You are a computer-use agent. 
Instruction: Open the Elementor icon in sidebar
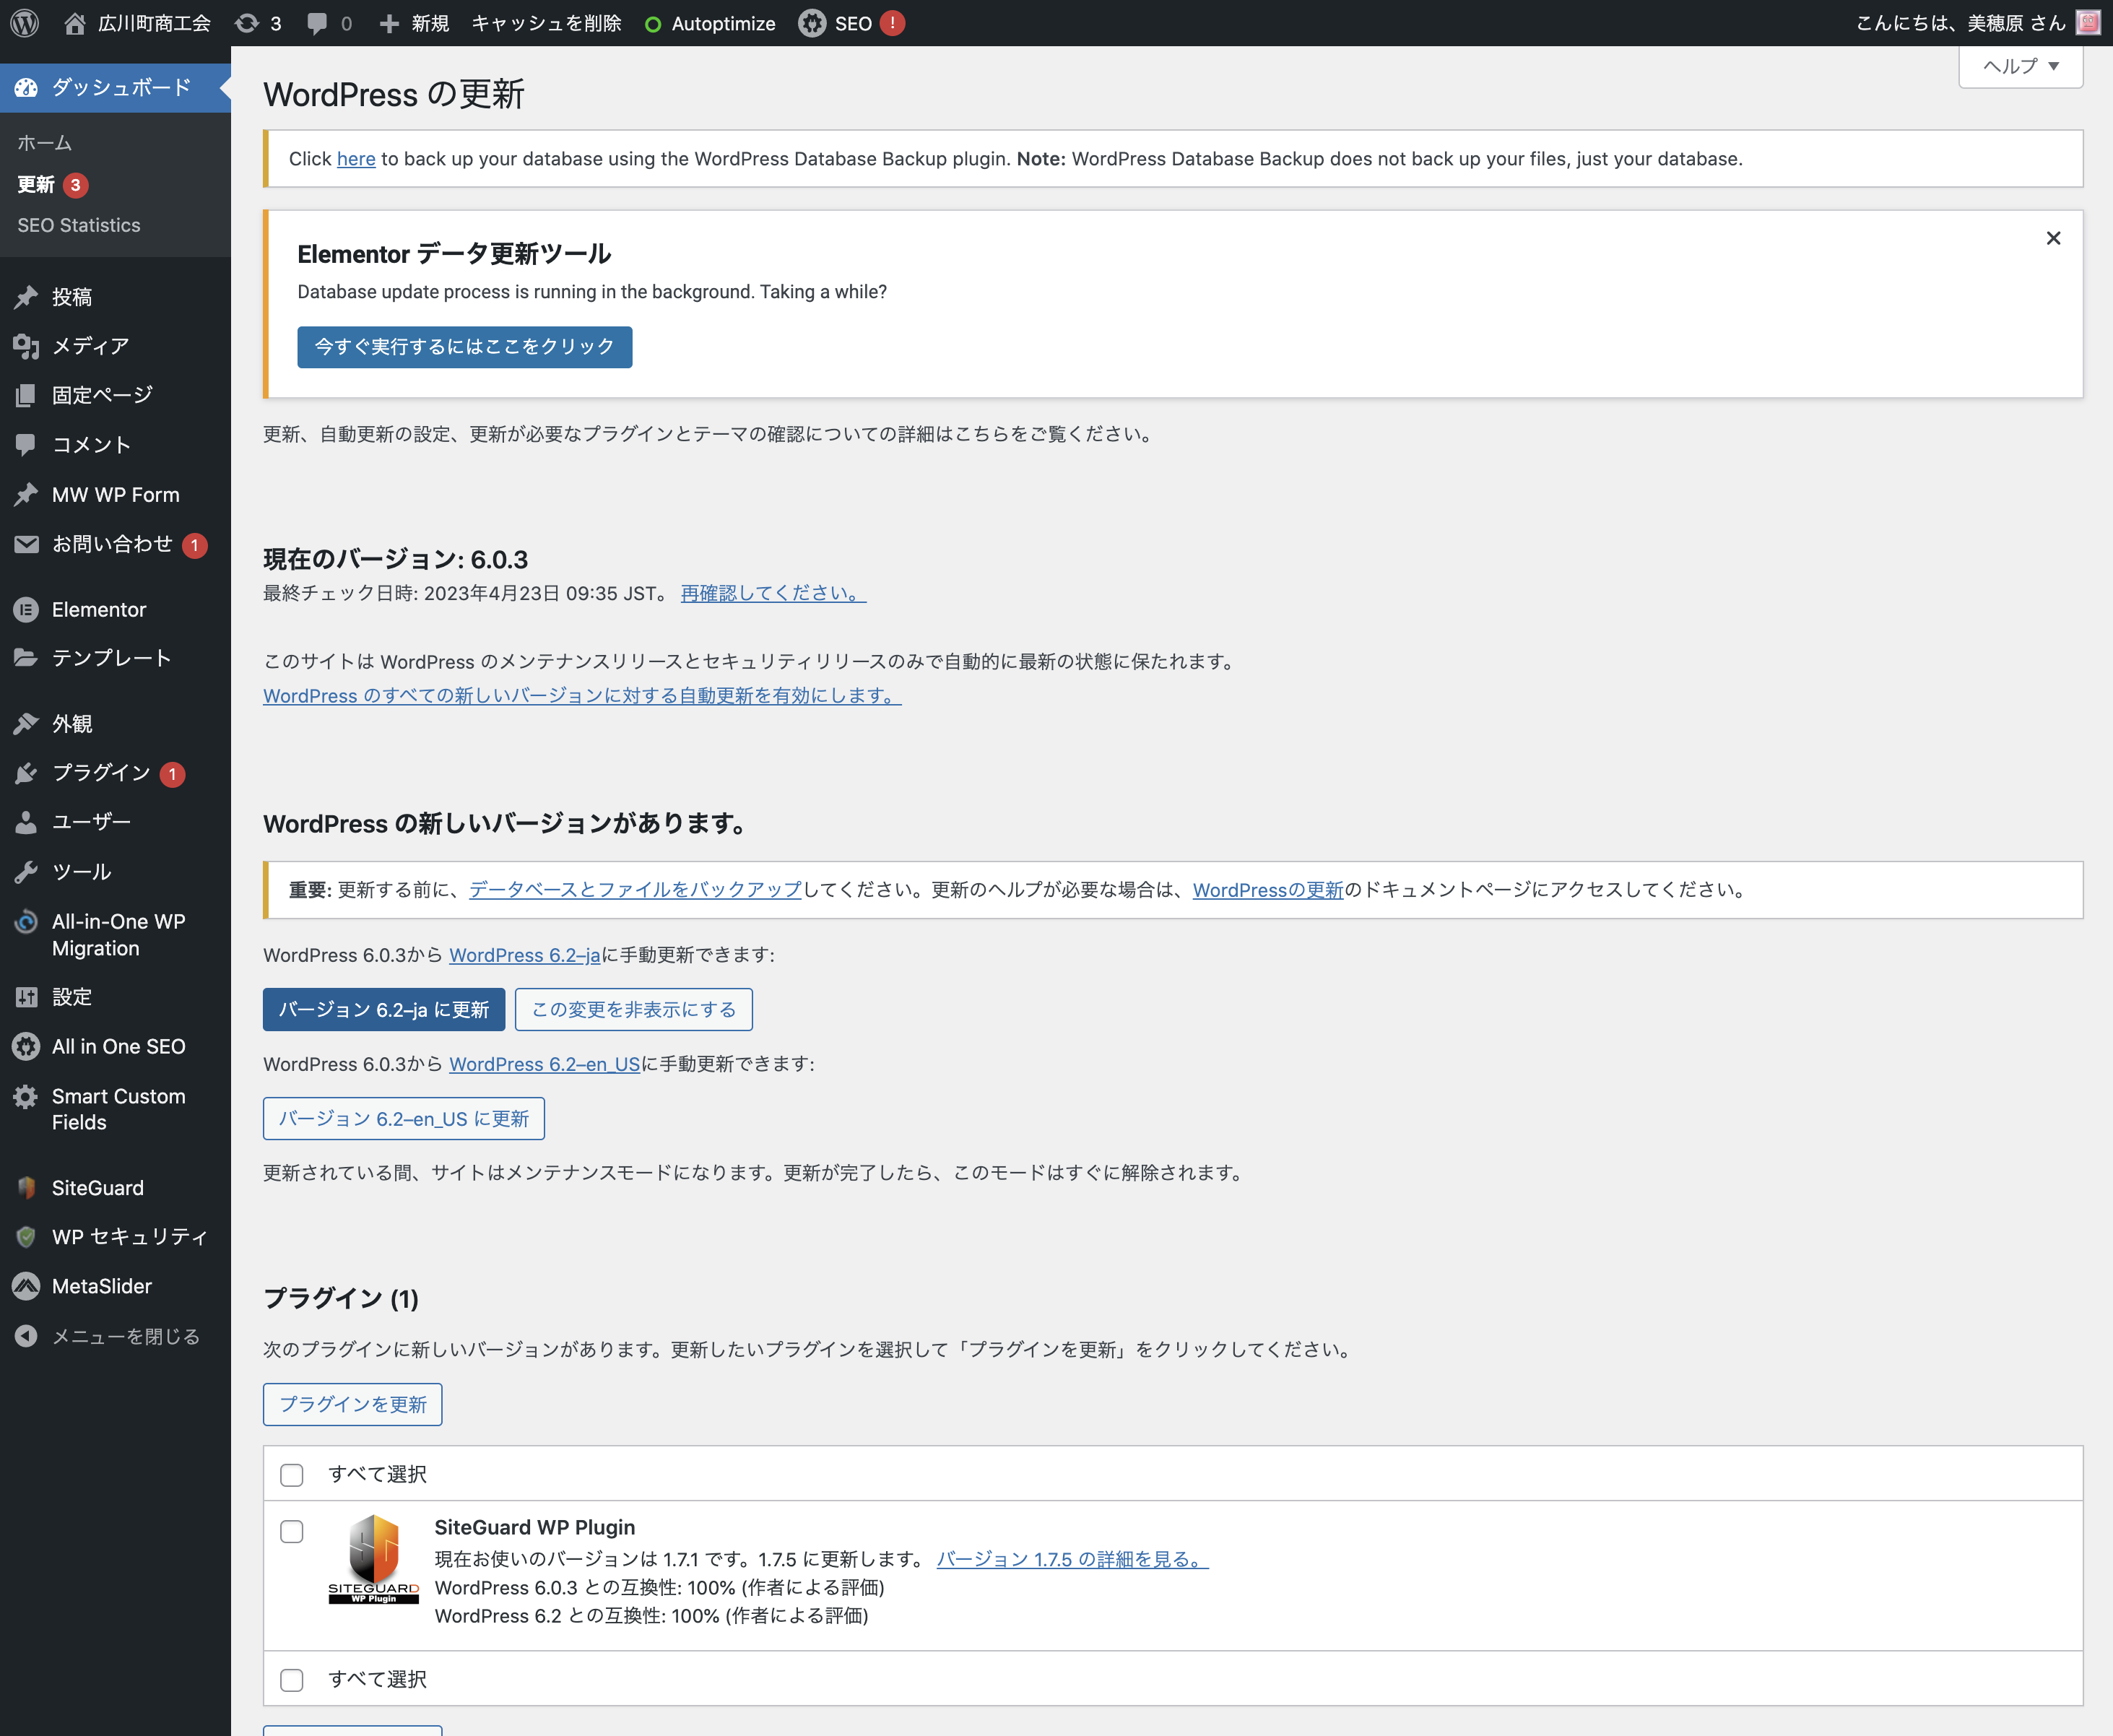tap(26, 609)
